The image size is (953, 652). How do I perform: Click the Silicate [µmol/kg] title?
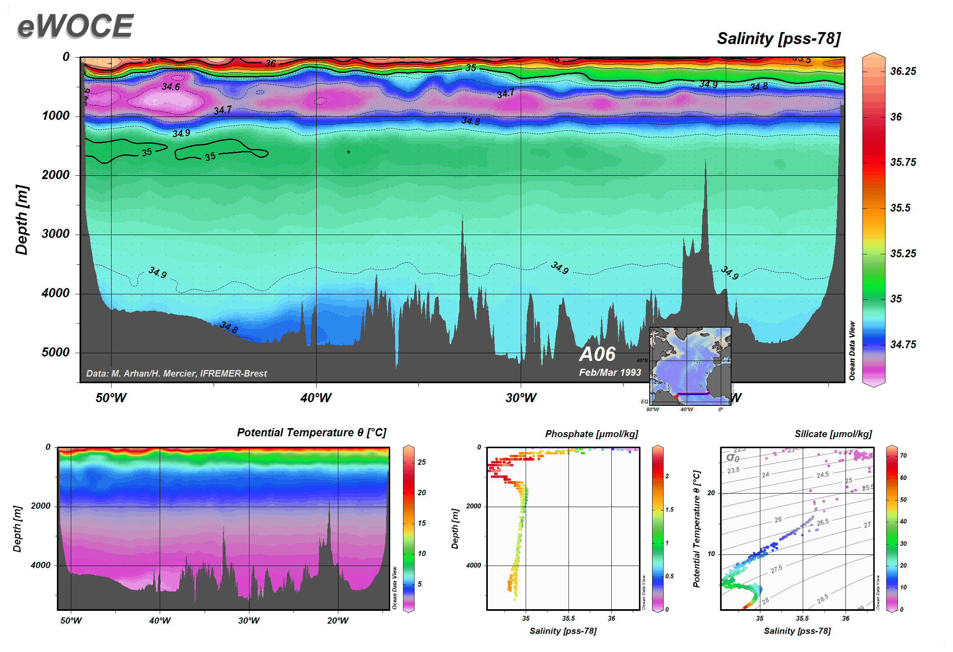tap(833, 434)
